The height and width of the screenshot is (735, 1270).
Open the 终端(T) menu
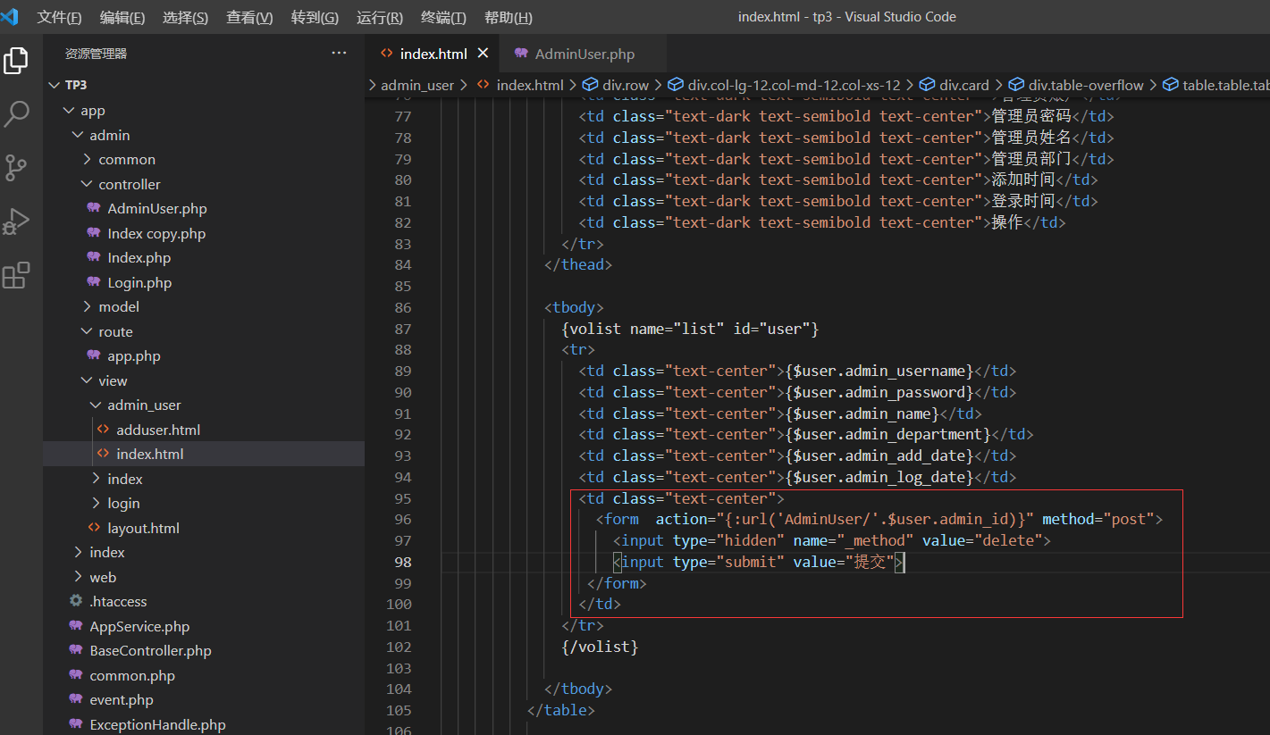443,18
